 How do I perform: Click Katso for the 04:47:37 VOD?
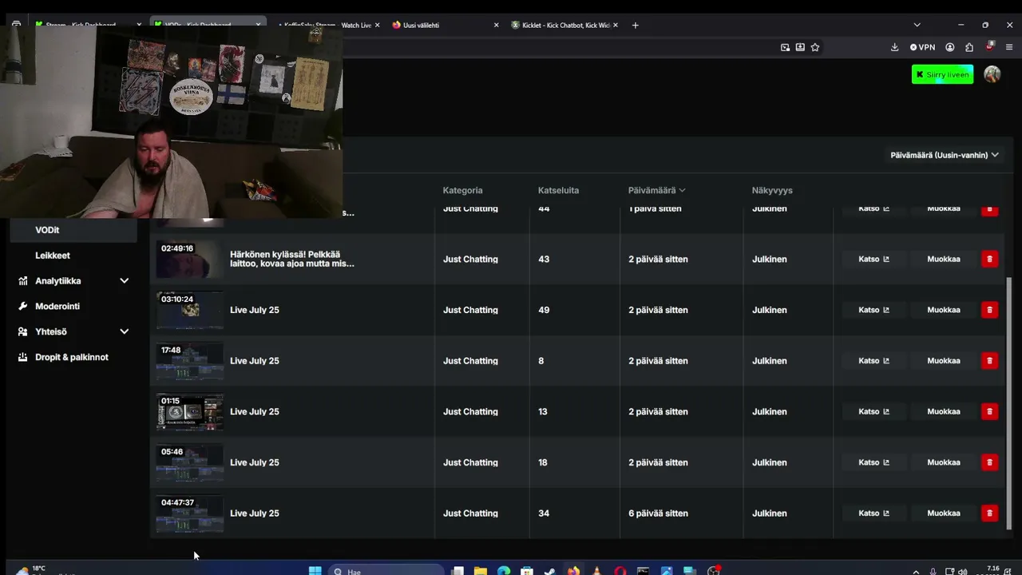point(873,514)
